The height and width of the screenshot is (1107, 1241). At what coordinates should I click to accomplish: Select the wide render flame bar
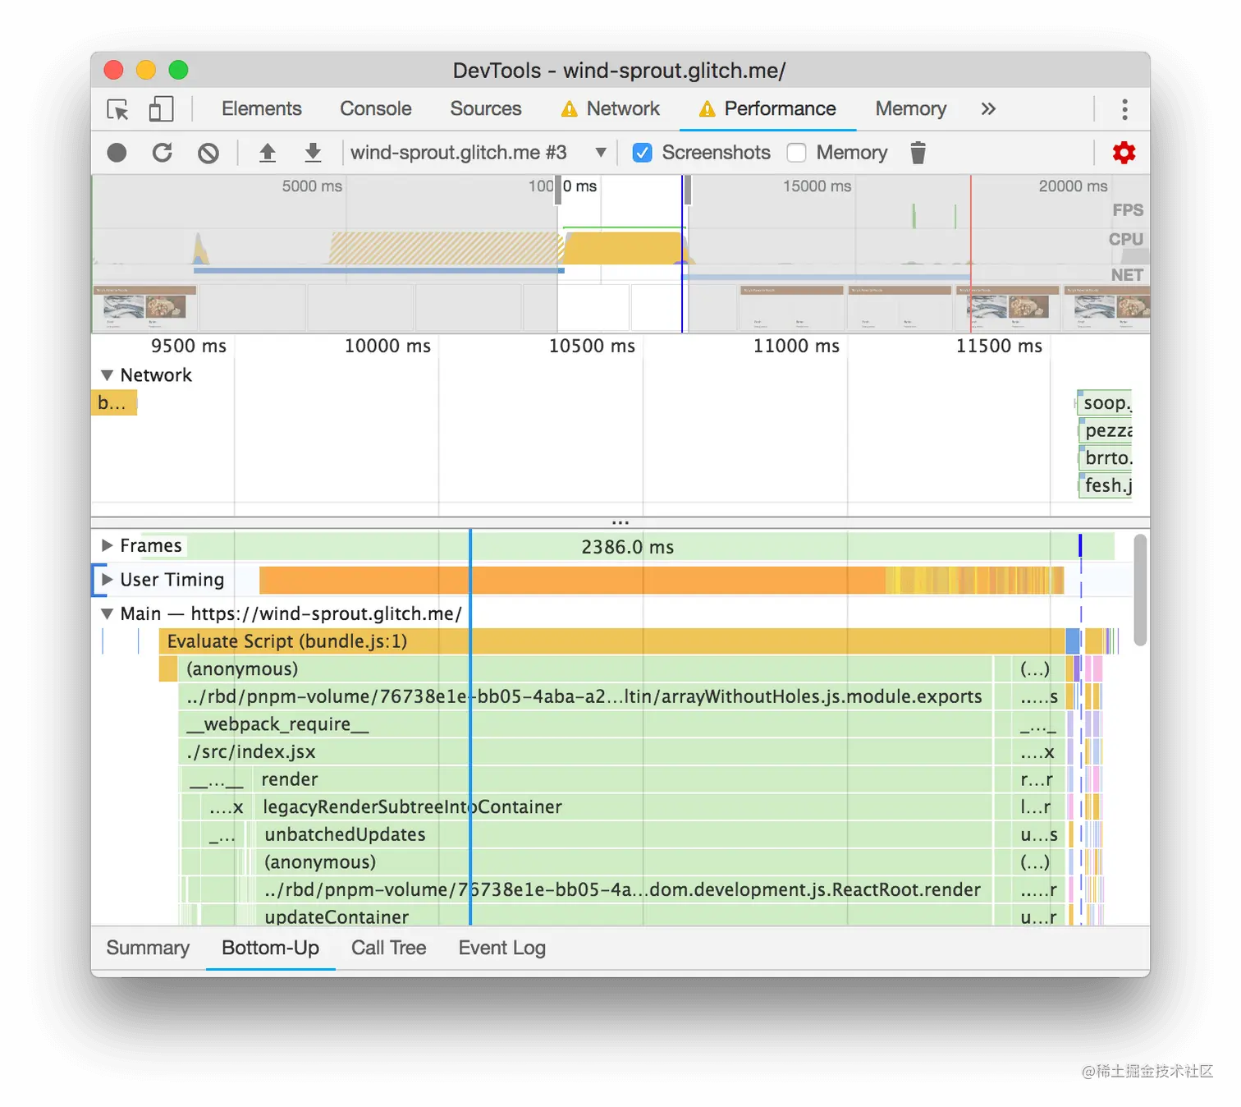[622, 779]
